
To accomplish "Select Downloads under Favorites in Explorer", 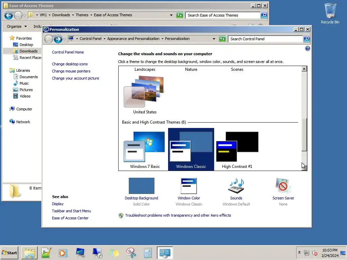I will click(28, 51).
